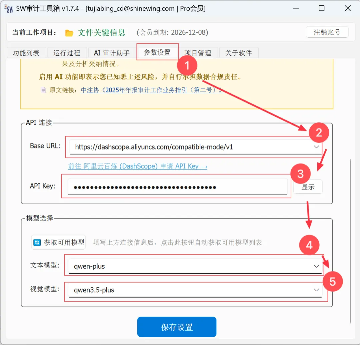Click the API Key password field
This screenshot has width=360, height=345.
click(x=177, y=187)
